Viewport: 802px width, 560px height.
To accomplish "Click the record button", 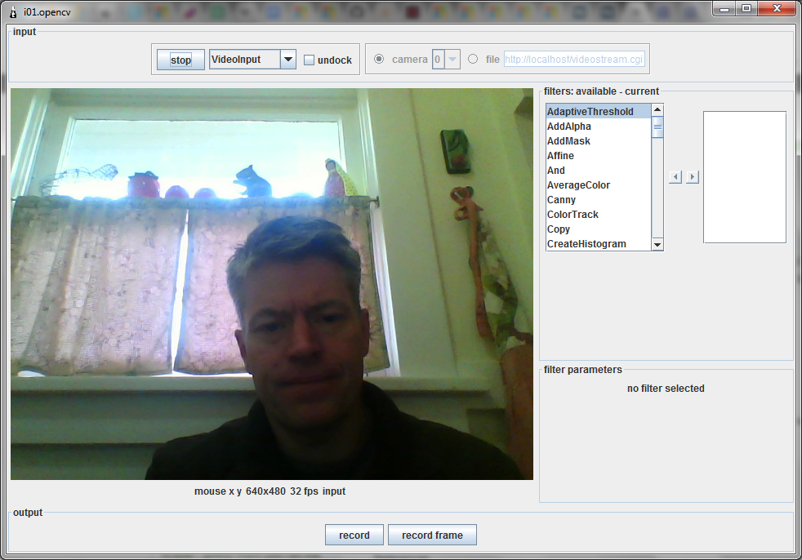I will [x=354, y=535].
